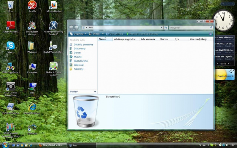Sort by the Data usunięcia column header
The image size is (237, 148).
[149, 39]
